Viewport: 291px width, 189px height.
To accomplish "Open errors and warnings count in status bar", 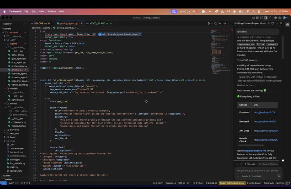I will pos(25,183).
